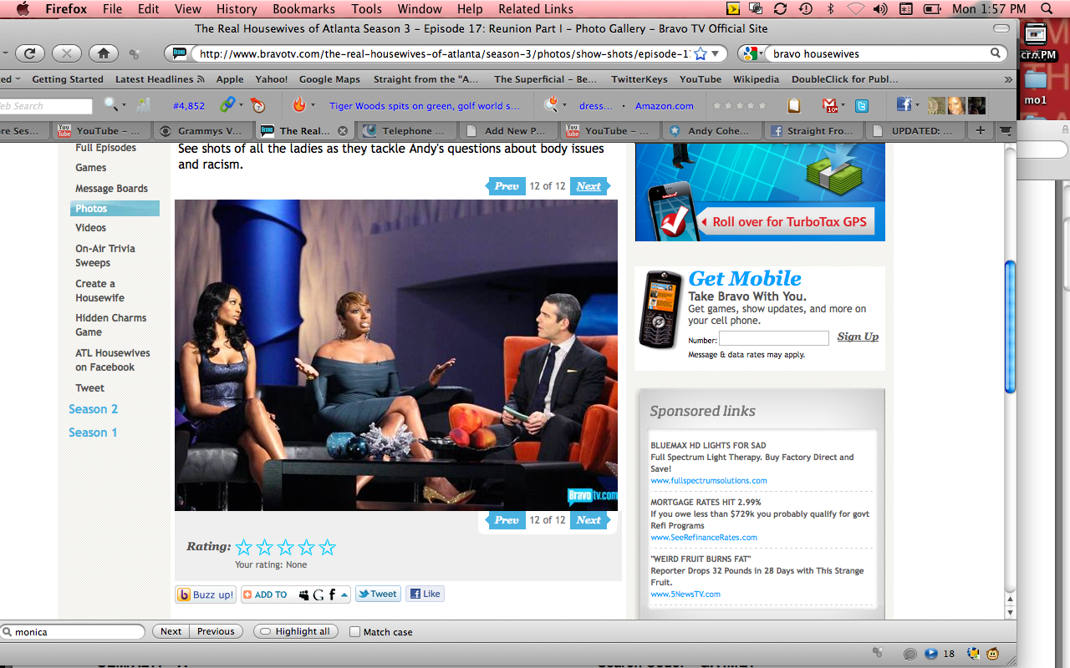The width and height of the screenshot is (1070, 668).
Task: Rate the photo with the fifth star
Action: (328, 548)
